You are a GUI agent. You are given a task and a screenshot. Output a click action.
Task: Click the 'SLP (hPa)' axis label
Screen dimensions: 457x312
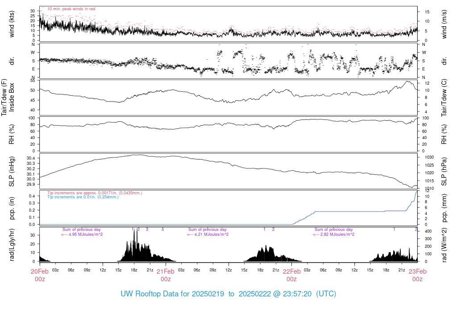(x=444, y=172)
